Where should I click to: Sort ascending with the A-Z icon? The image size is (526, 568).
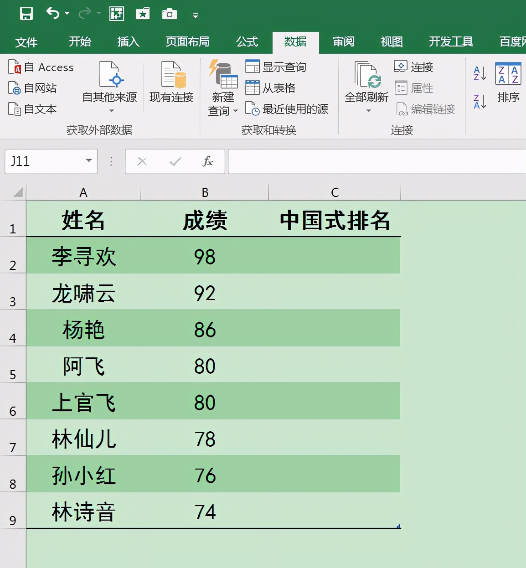point(480,73)
